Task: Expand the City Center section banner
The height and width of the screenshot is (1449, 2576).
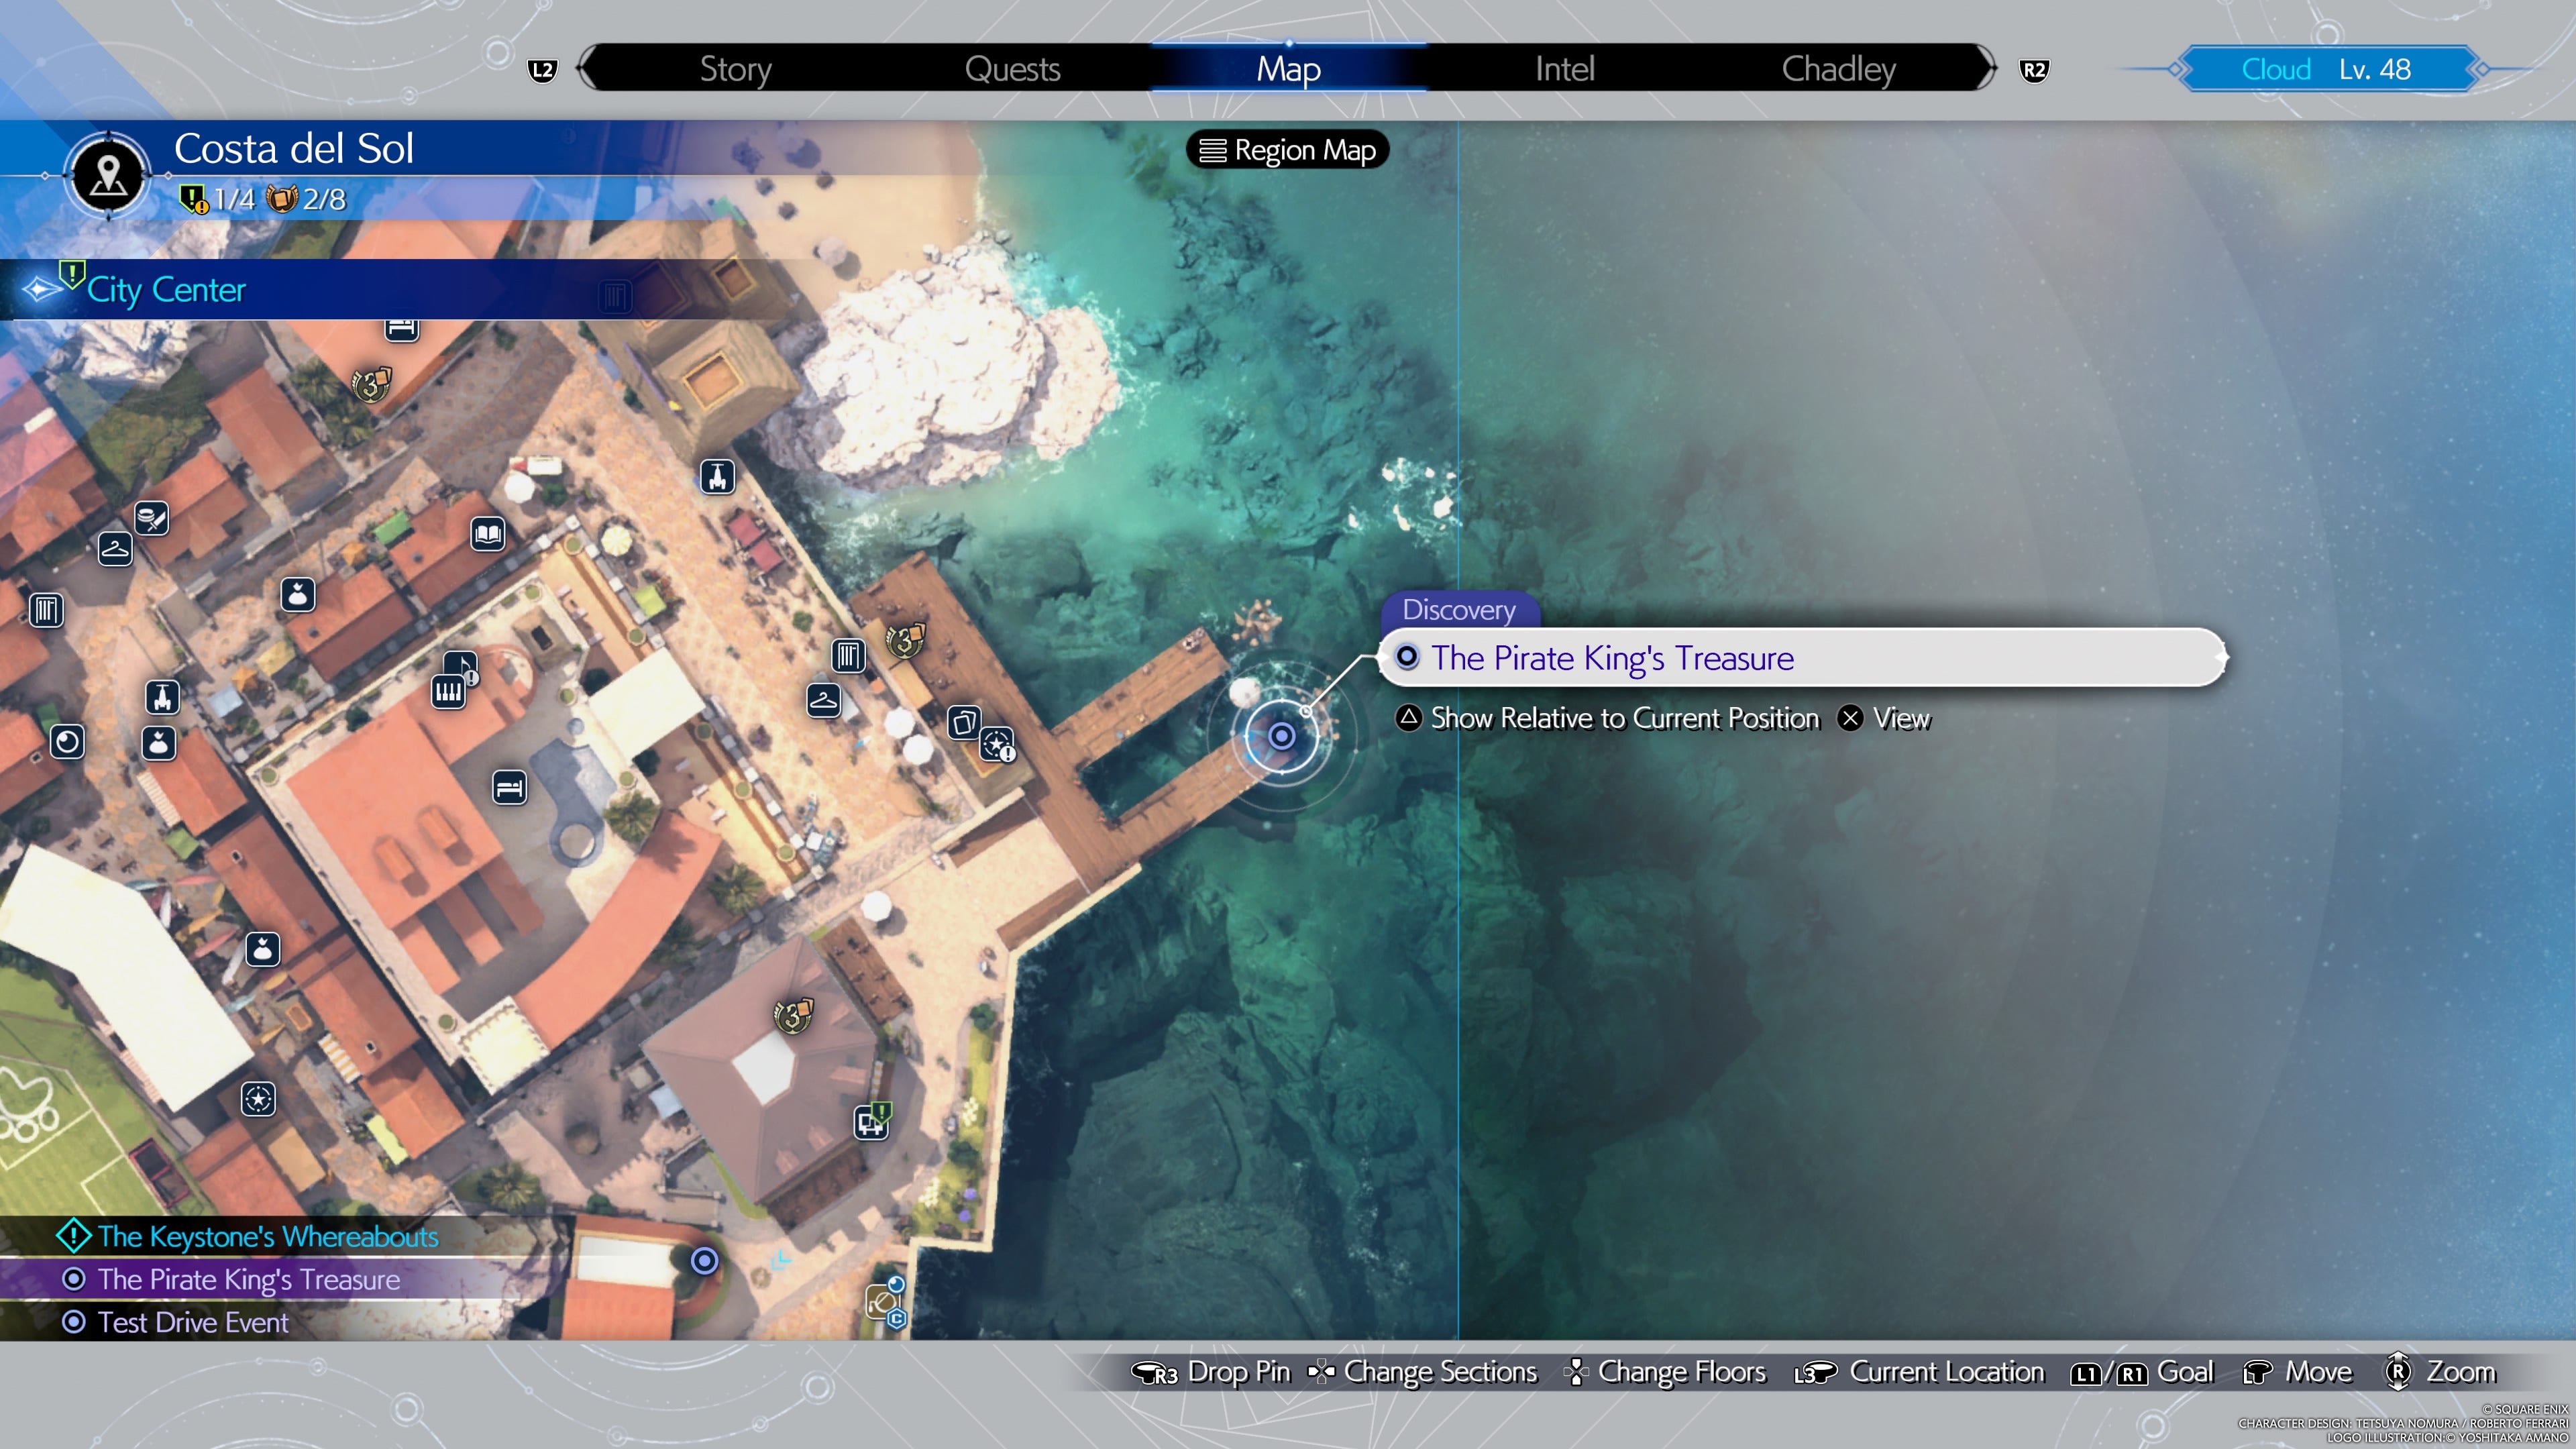Action: click(x=166, y=290)
